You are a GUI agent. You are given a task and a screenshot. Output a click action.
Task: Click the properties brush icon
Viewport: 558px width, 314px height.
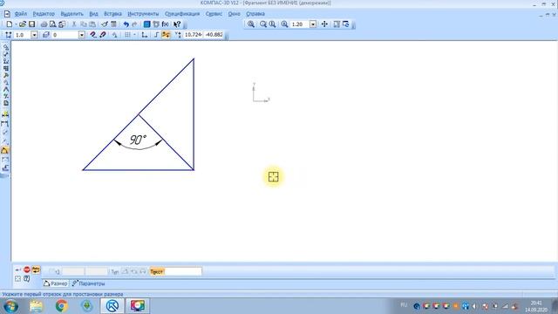[x=105, y=24]
